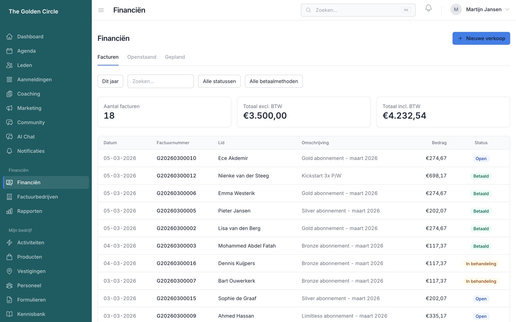Click In behandeling status for Dennis Kuijpers
Viewport: 516px width, 322px height.
pos(481,264)
